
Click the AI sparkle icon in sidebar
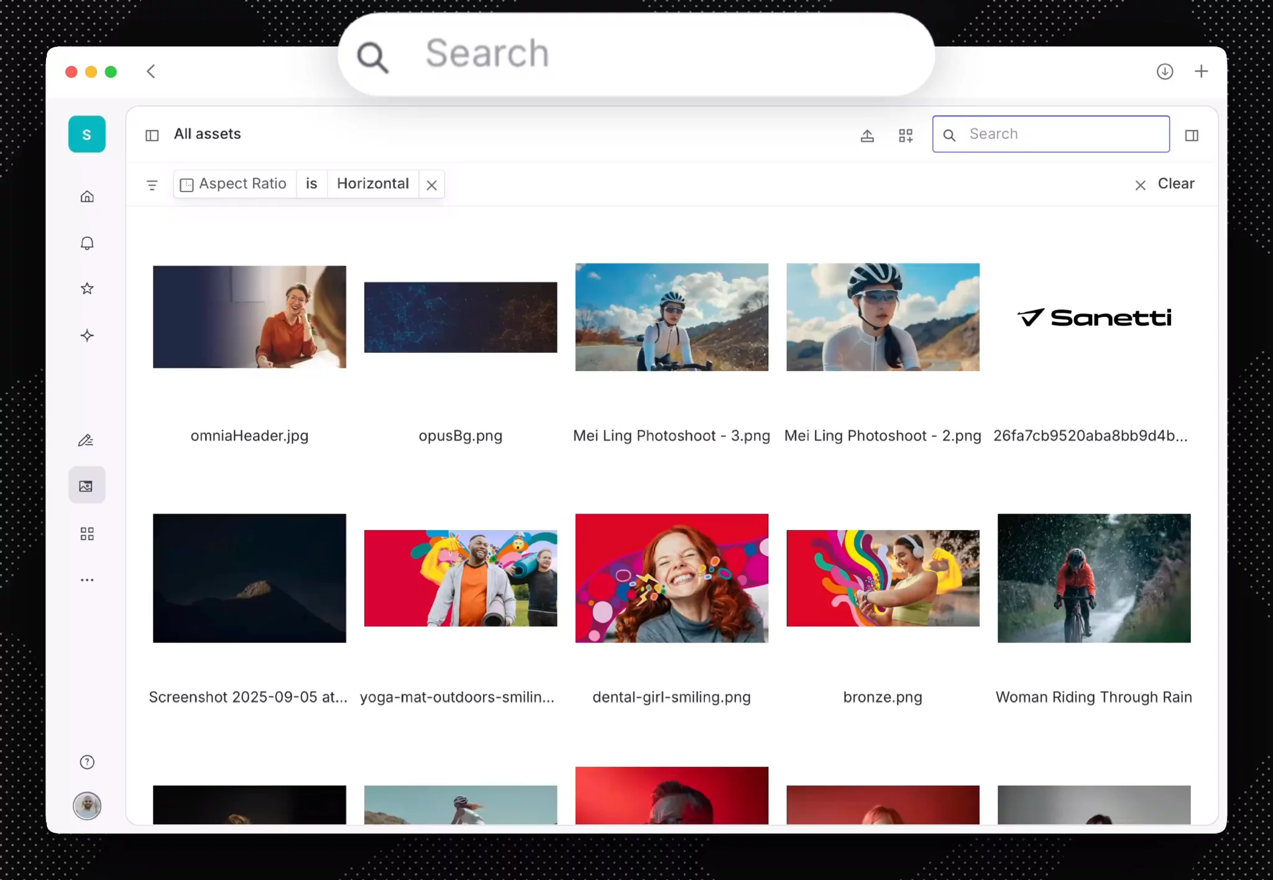coord(87,336)
